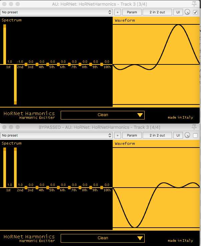Click 10th harmonic handle in bottom spectrum
This screenshot has height=246, width=201.
click(102, 188)
